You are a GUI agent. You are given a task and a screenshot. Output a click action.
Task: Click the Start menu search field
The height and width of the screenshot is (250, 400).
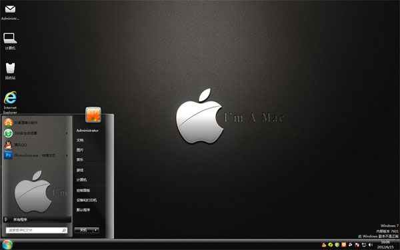click(x=37, y=230)
